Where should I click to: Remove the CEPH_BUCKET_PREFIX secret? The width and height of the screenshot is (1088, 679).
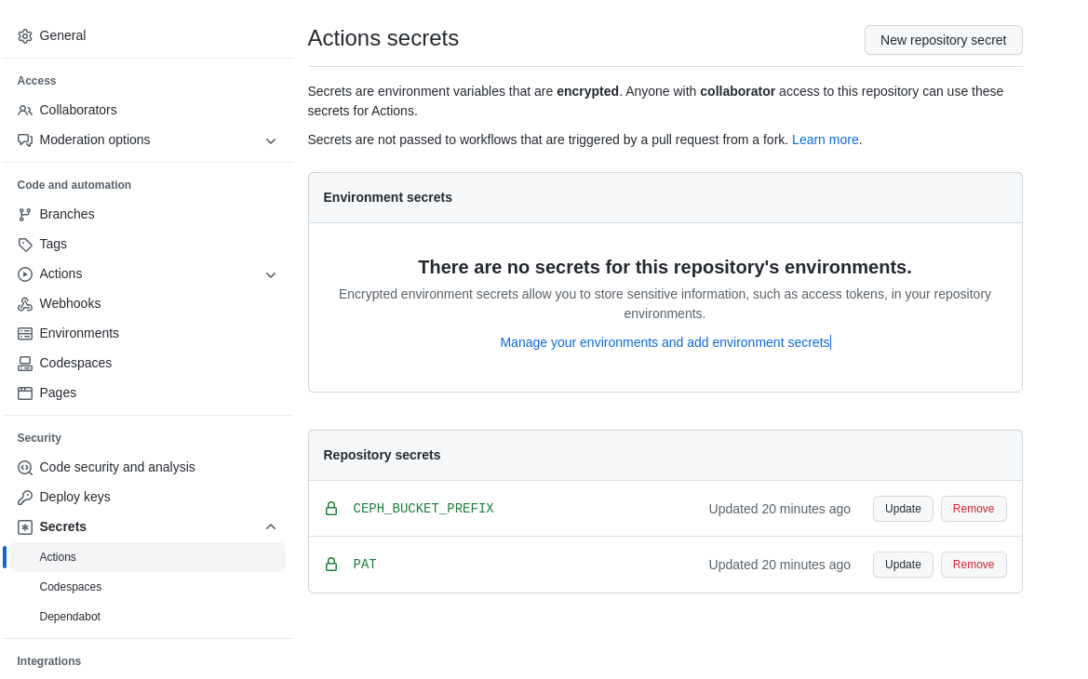pos(973,509)
